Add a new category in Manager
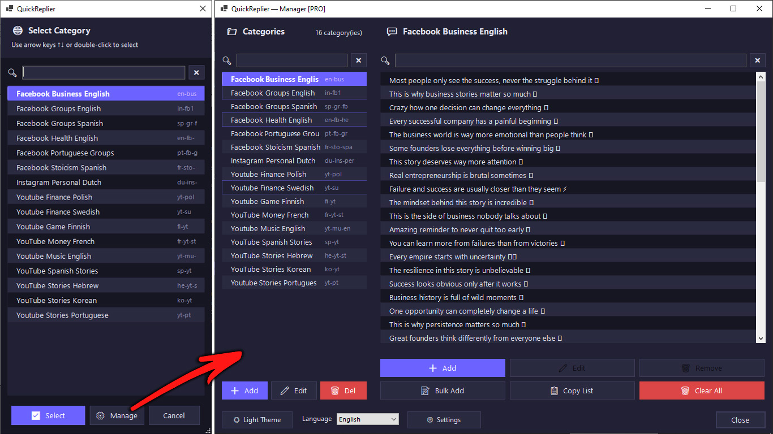This screenshot has height=434, width=773. point(244,390)
